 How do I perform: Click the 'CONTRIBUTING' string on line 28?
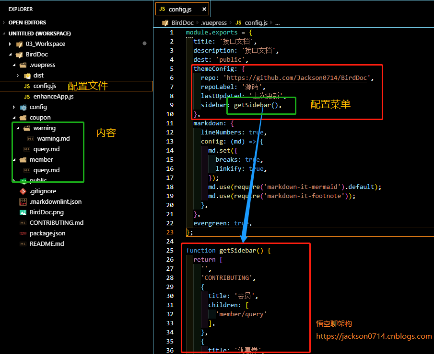click(227, 278)
